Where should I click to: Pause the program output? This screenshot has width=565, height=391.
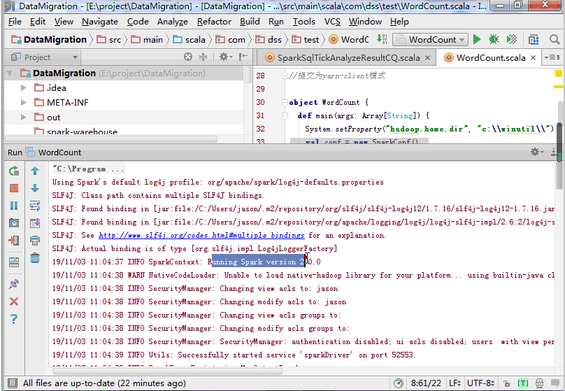point(14,206)
